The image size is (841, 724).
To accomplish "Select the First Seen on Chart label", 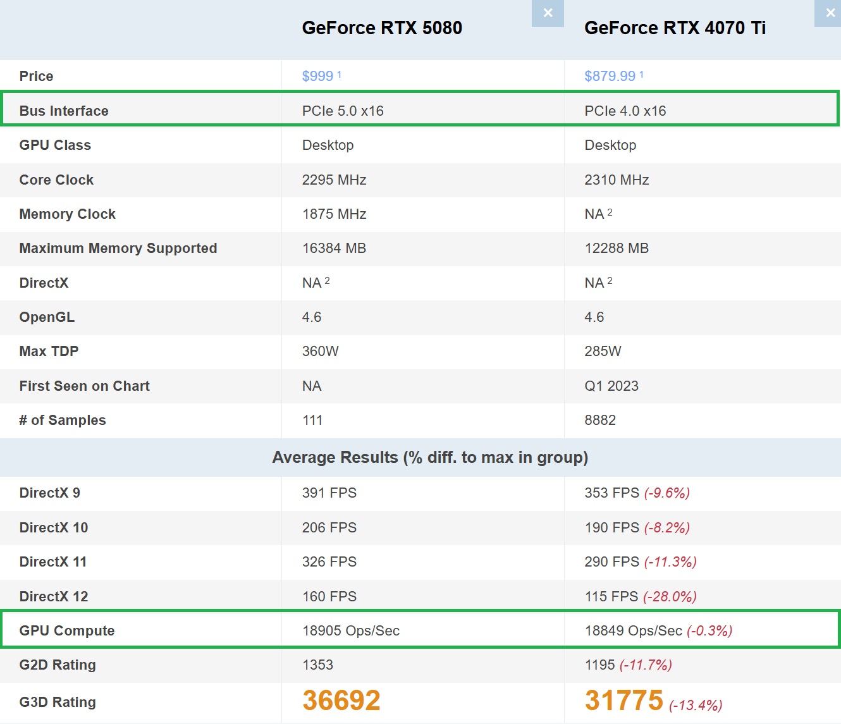I will click(84, 386).
